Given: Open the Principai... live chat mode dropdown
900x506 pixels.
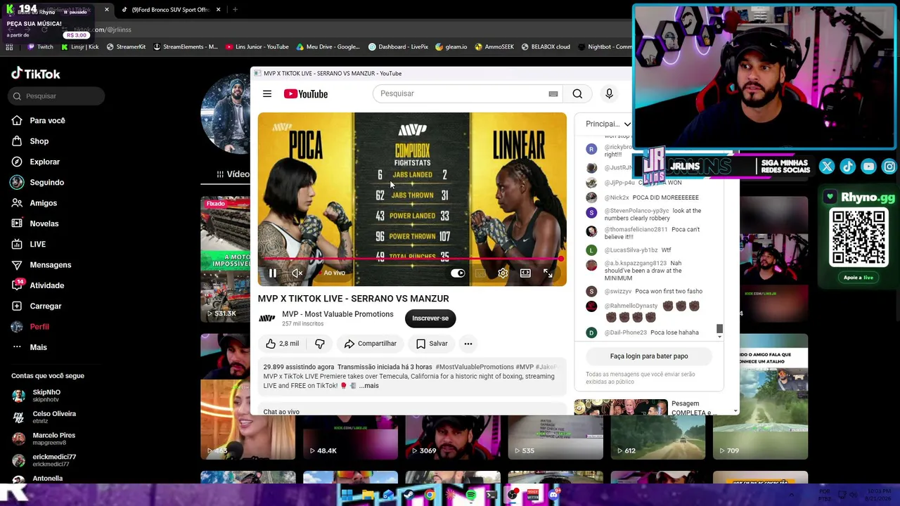Looking at the screenshot, I should [x=608, y=124].
